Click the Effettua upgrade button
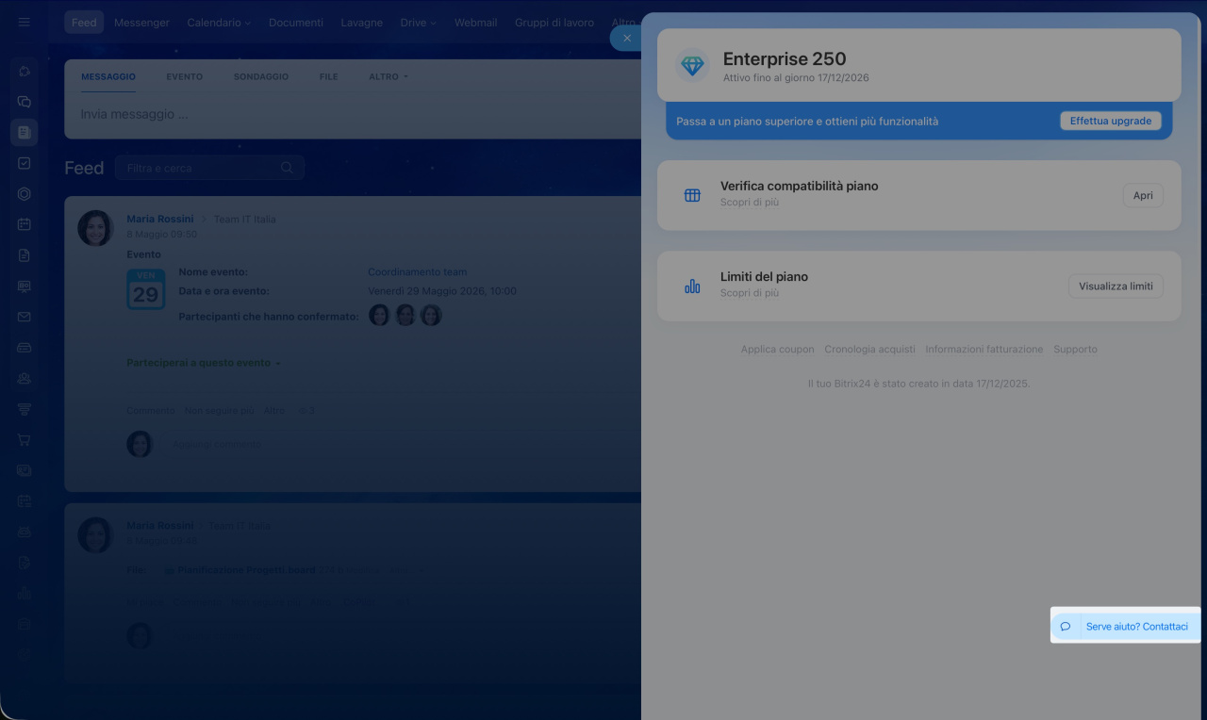Viewport: 1207px width, 720px height. click(x=1110, y=121)
